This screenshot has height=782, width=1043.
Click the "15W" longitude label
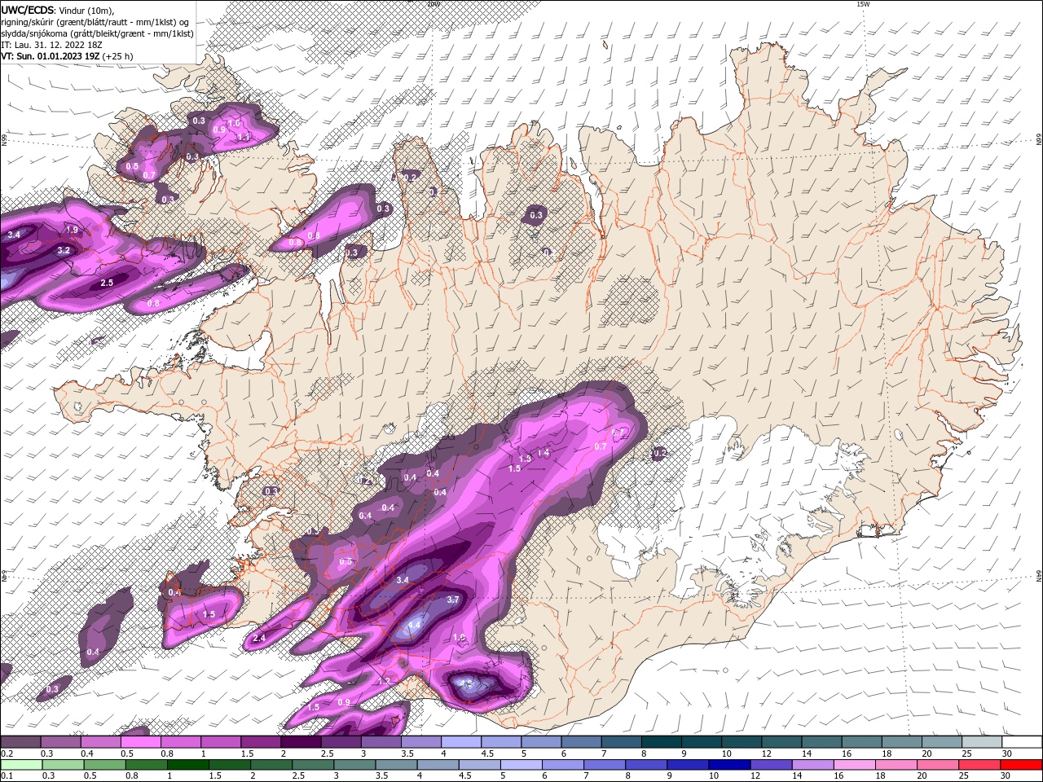click(863, 4)
